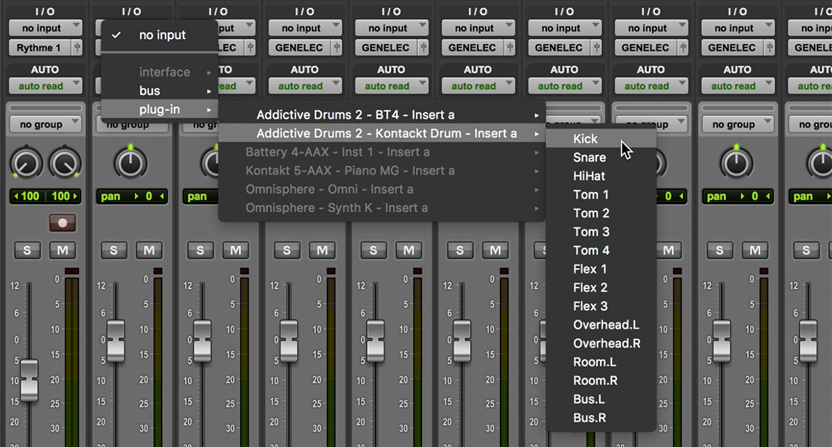
Task: Select the Flex 1 output
Action: 601,269
